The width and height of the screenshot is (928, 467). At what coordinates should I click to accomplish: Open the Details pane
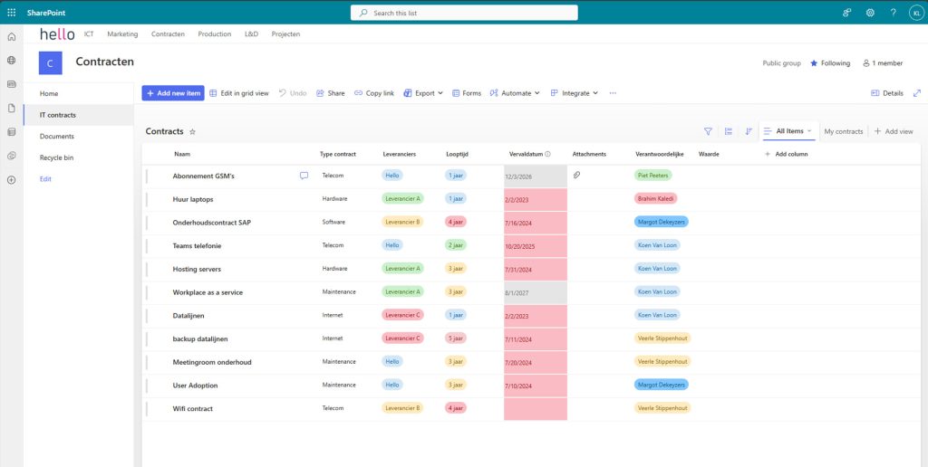coord(887,93)
